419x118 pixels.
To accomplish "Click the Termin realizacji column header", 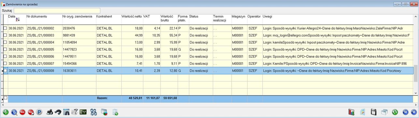I will click(222, 19).
